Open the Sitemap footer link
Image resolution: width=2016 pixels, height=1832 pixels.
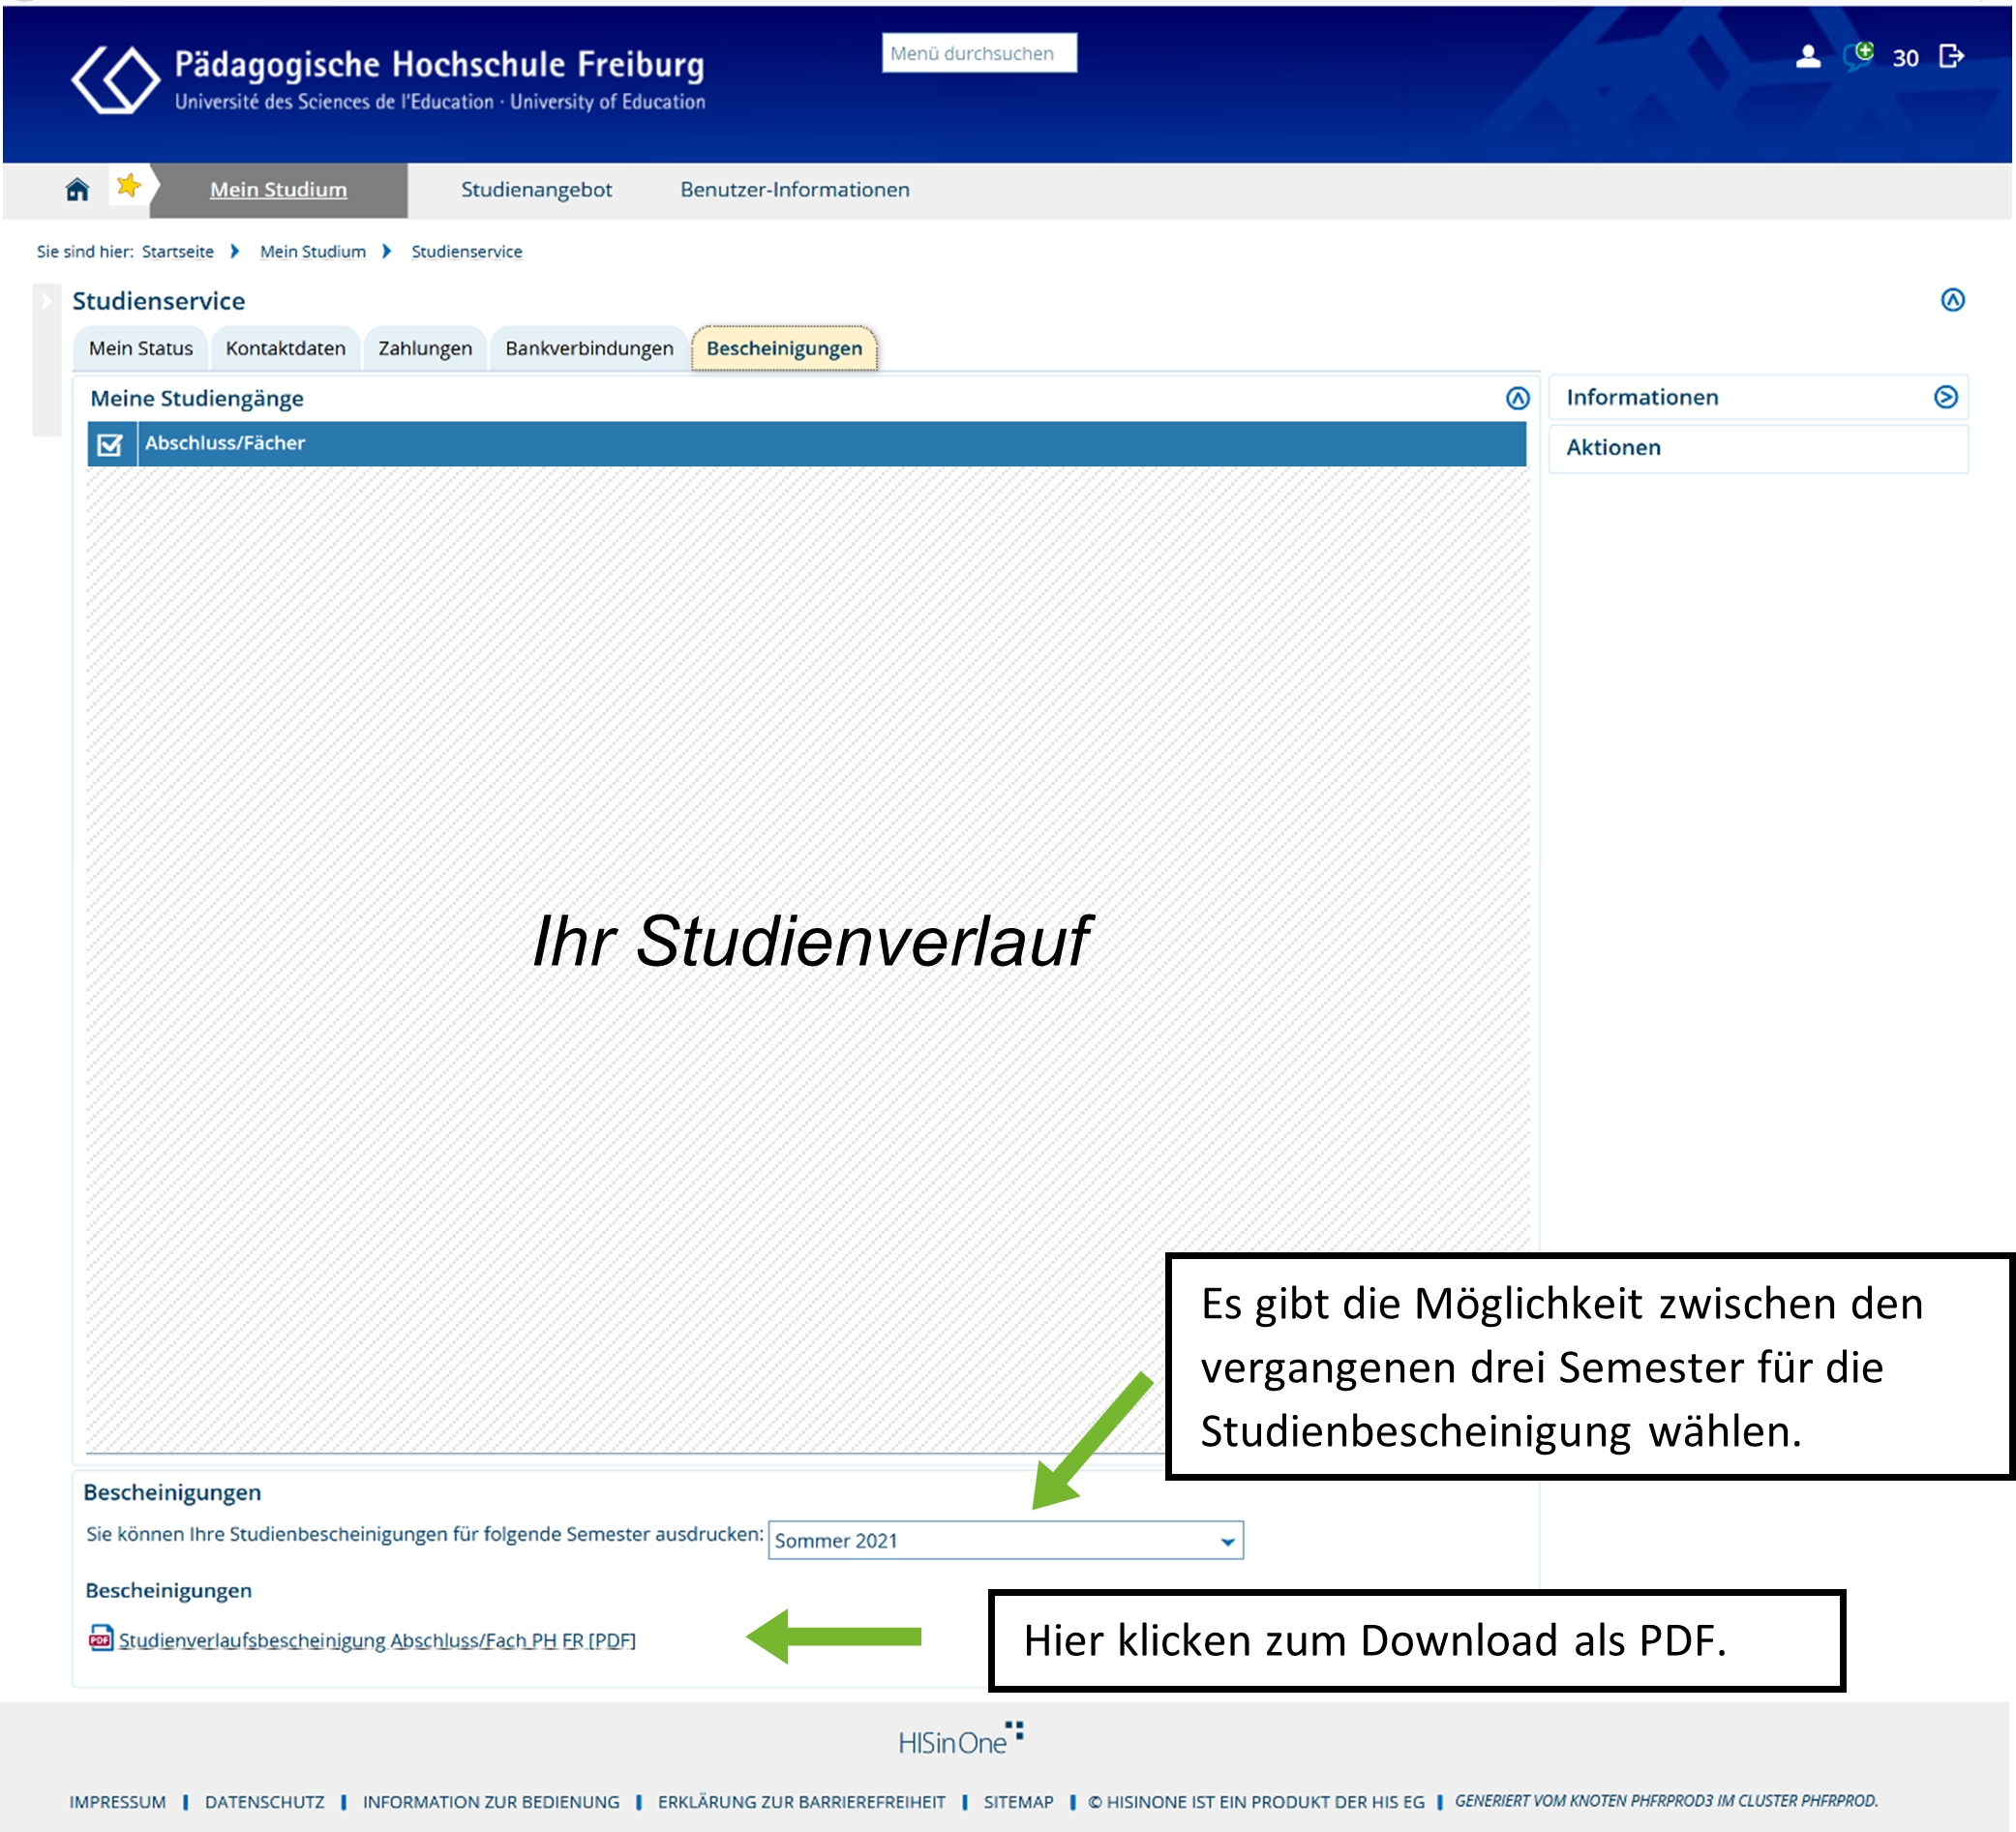point(1018,1801)
